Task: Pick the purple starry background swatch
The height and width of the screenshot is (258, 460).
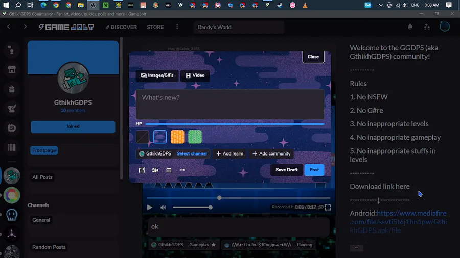Action: click(160, 137)
